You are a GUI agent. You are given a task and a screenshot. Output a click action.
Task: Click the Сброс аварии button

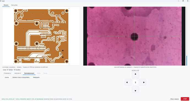[174, 99]
